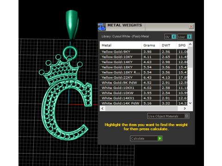Viewport: 222px width, 166px height.
Task: Select the White Gold:9K PdW row
Action: click(x=144, y=83)
